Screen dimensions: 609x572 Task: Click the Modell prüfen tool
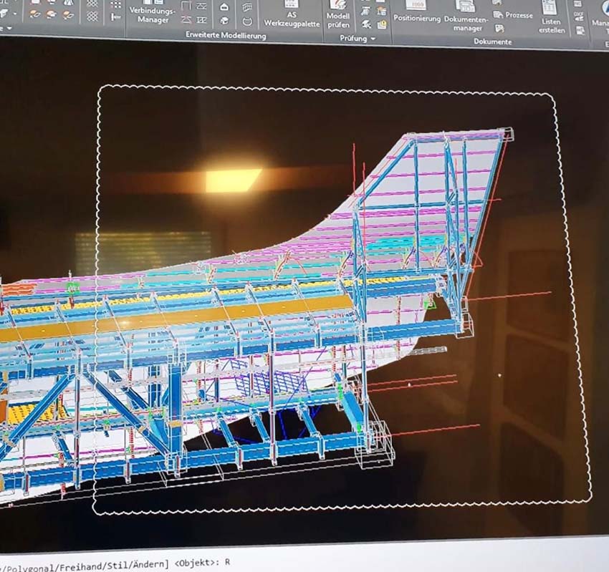pos(338,15)
